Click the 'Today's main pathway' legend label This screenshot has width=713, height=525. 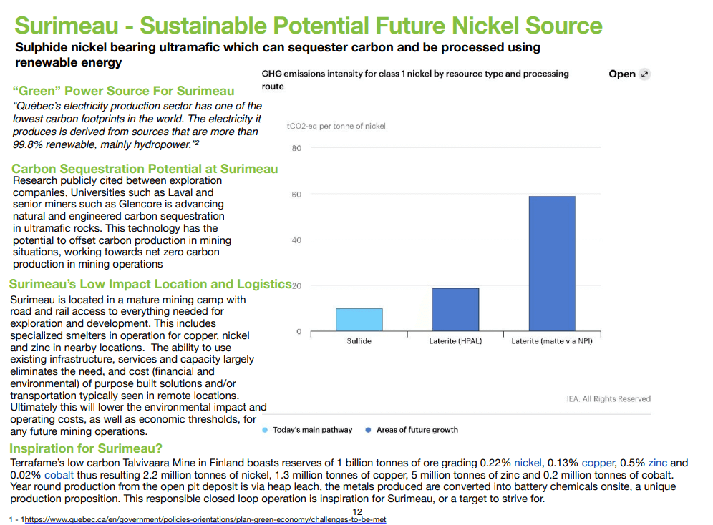(x=312, y=430)
